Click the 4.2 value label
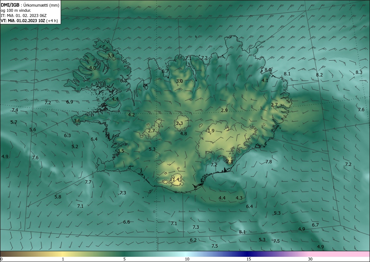The height and width of the screenshot is (262, 370). tap(131, 115)
